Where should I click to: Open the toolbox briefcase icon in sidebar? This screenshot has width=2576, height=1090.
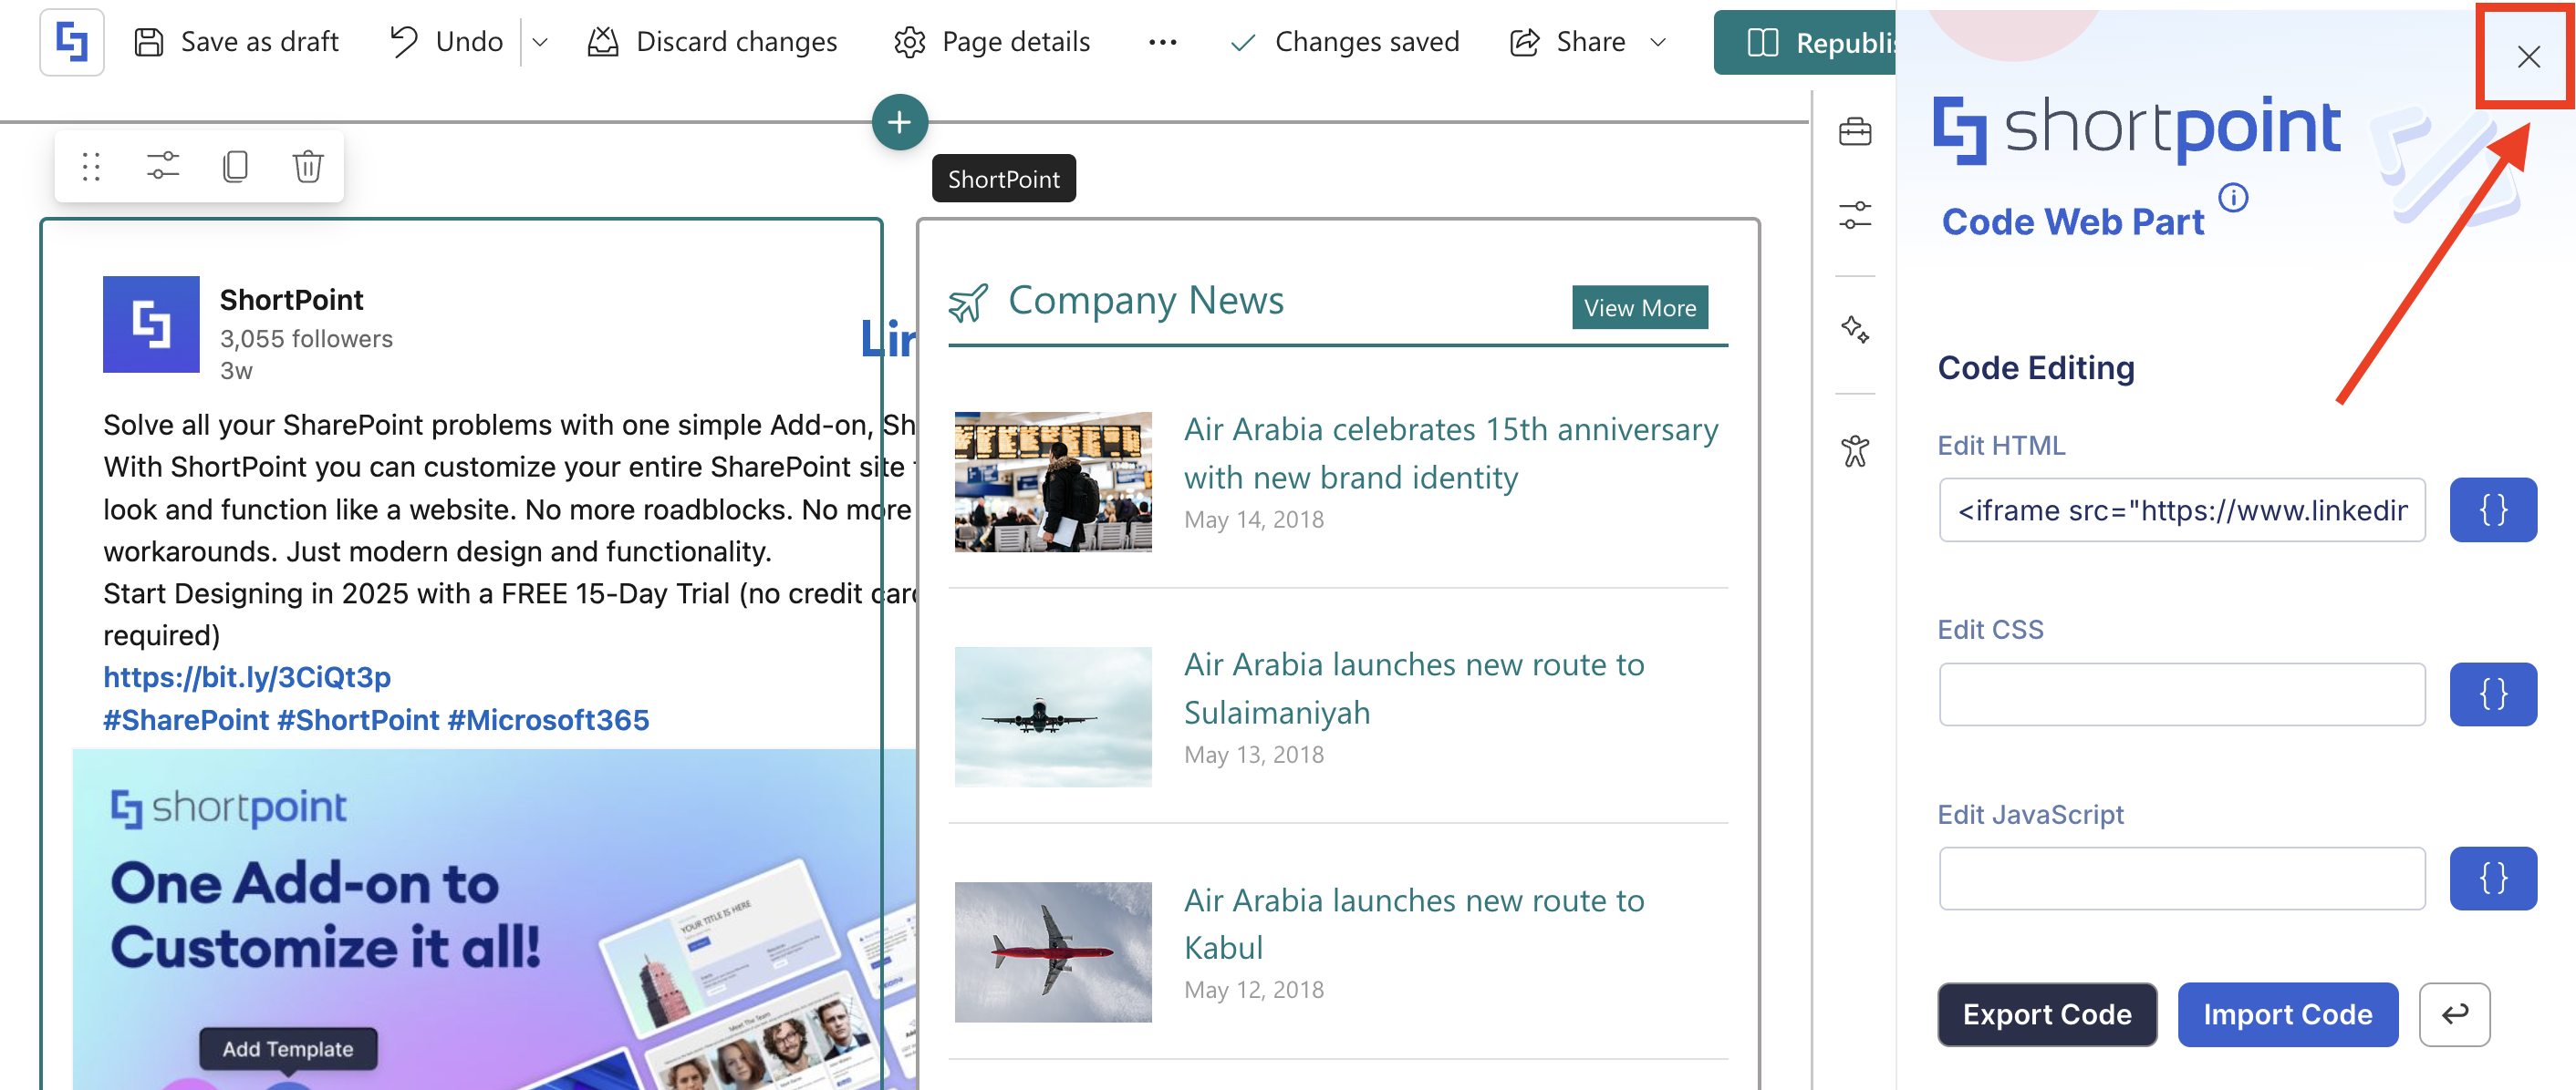[1855, 132]
